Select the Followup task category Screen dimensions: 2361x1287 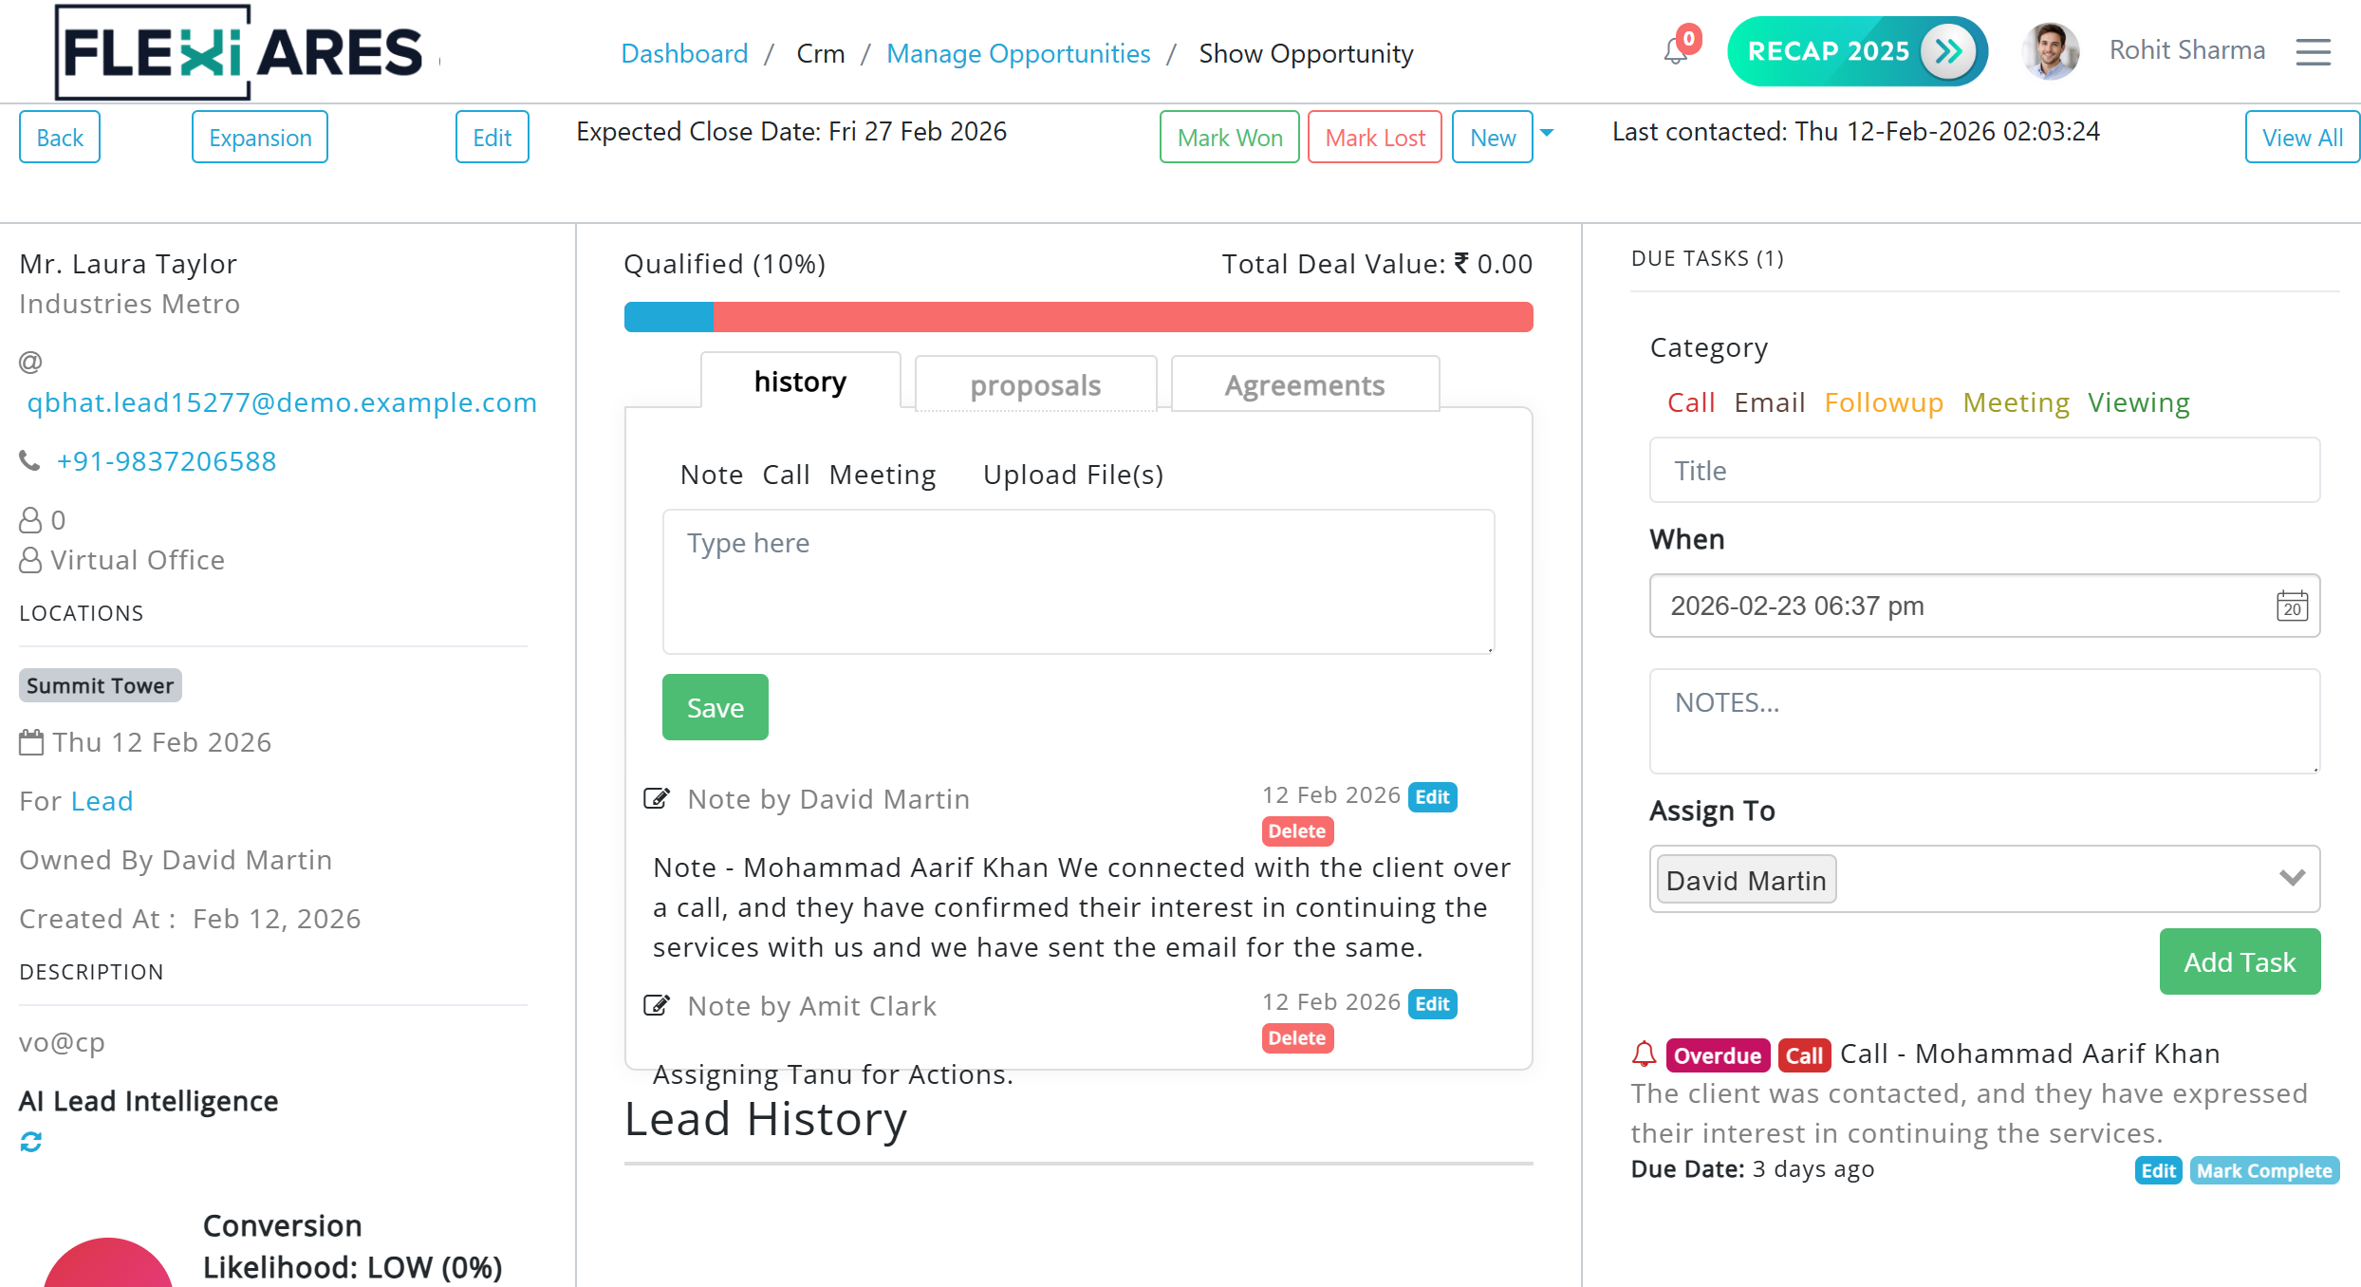[x=1884, y=402]
